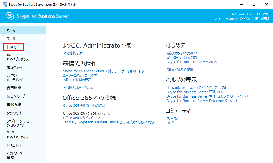
Task: Open IM およびプレゼンス section
Action: (18, 57)
